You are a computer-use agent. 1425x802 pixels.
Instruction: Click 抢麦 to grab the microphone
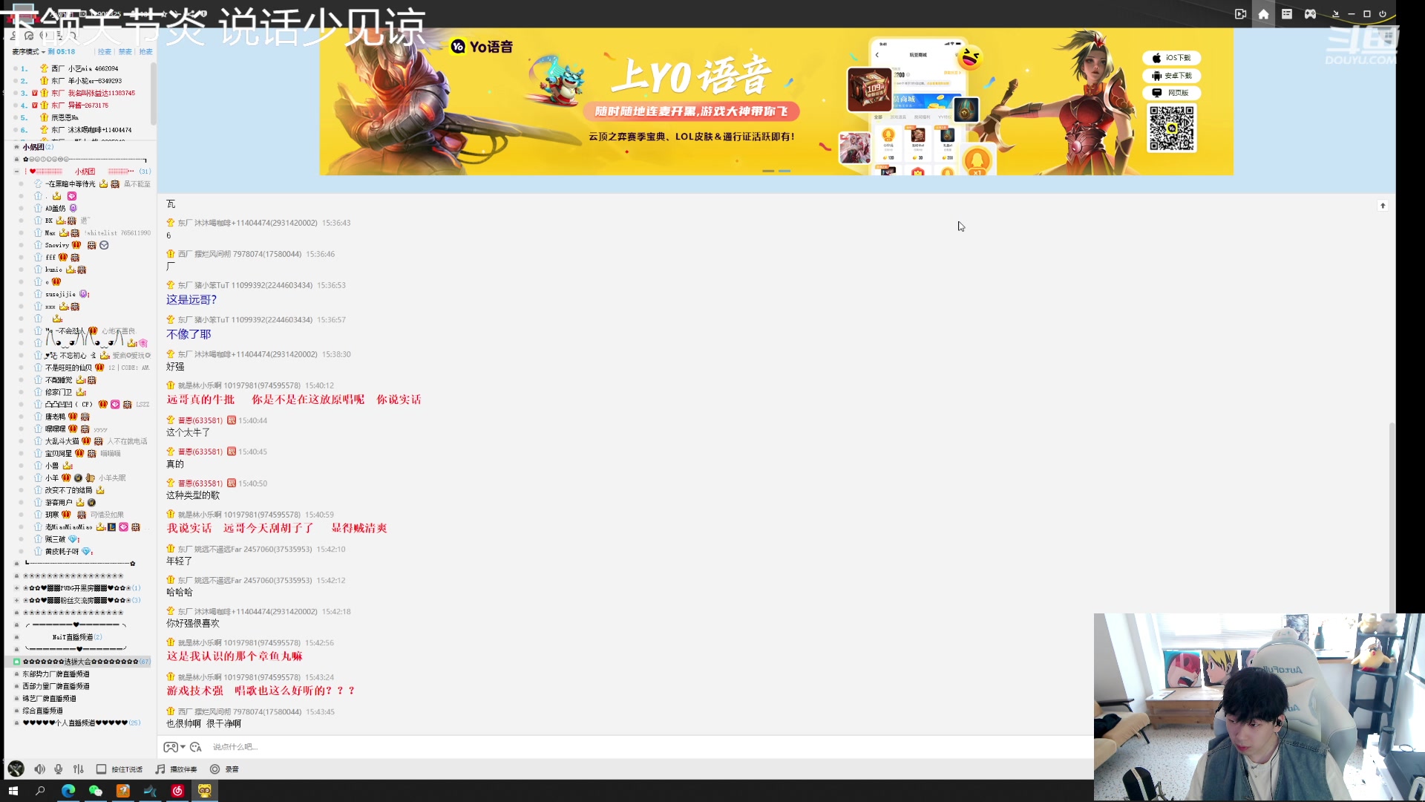[145, 51]
